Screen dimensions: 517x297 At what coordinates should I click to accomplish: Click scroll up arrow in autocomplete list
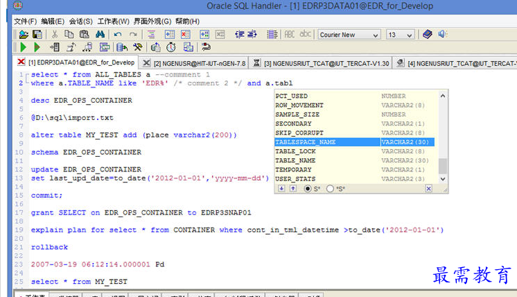click(x=443, y=96)
